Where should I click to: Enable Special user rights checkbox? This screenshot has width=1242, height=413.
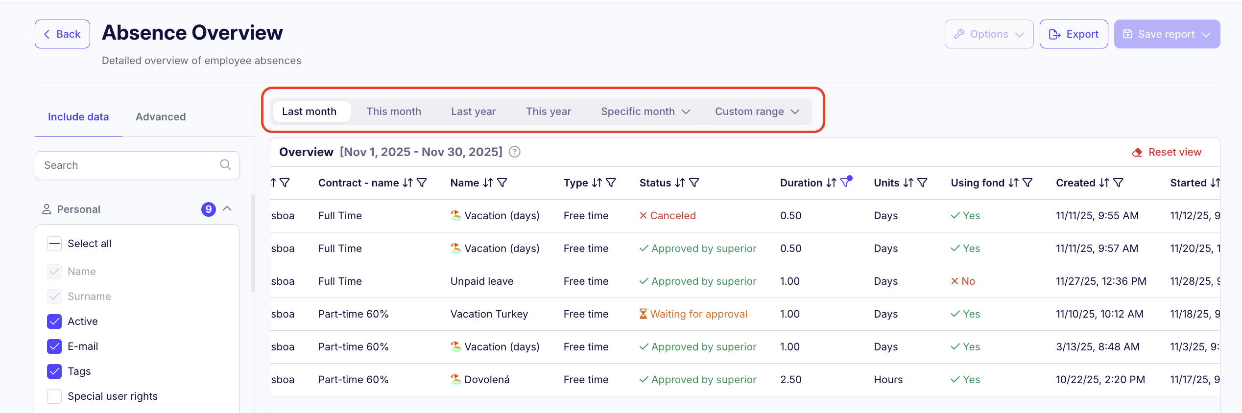[x=54, y=396]
